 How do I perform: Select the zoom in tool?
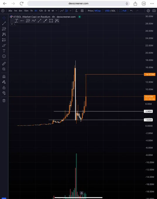tap(4, 69)
